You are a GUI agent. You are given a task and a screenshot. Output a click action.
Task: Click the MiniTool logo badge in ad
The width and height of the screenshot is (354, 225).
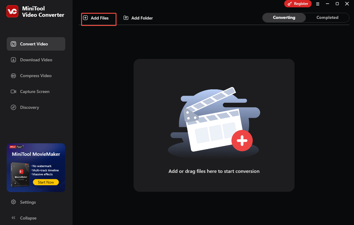(x=16, y=147)
